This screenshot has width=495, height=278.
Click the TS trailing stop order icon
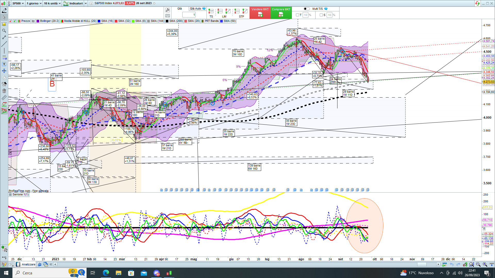[x=211, y=11]
